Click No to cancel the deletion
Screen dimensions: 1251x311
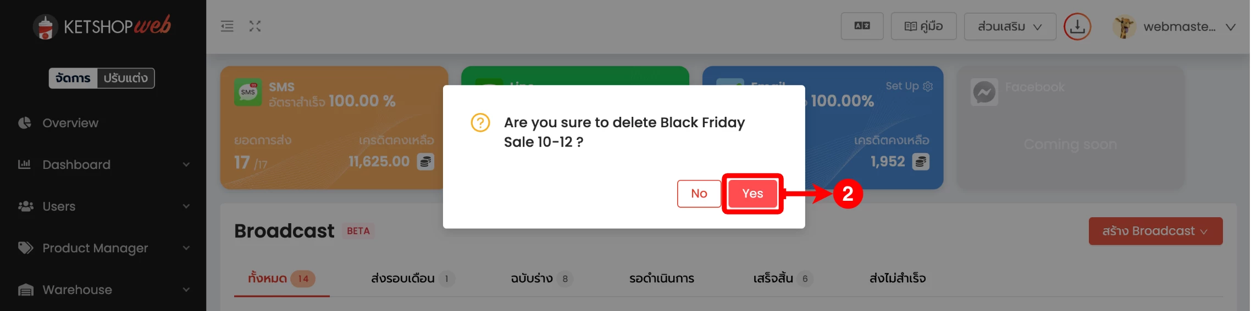point(699,194)
